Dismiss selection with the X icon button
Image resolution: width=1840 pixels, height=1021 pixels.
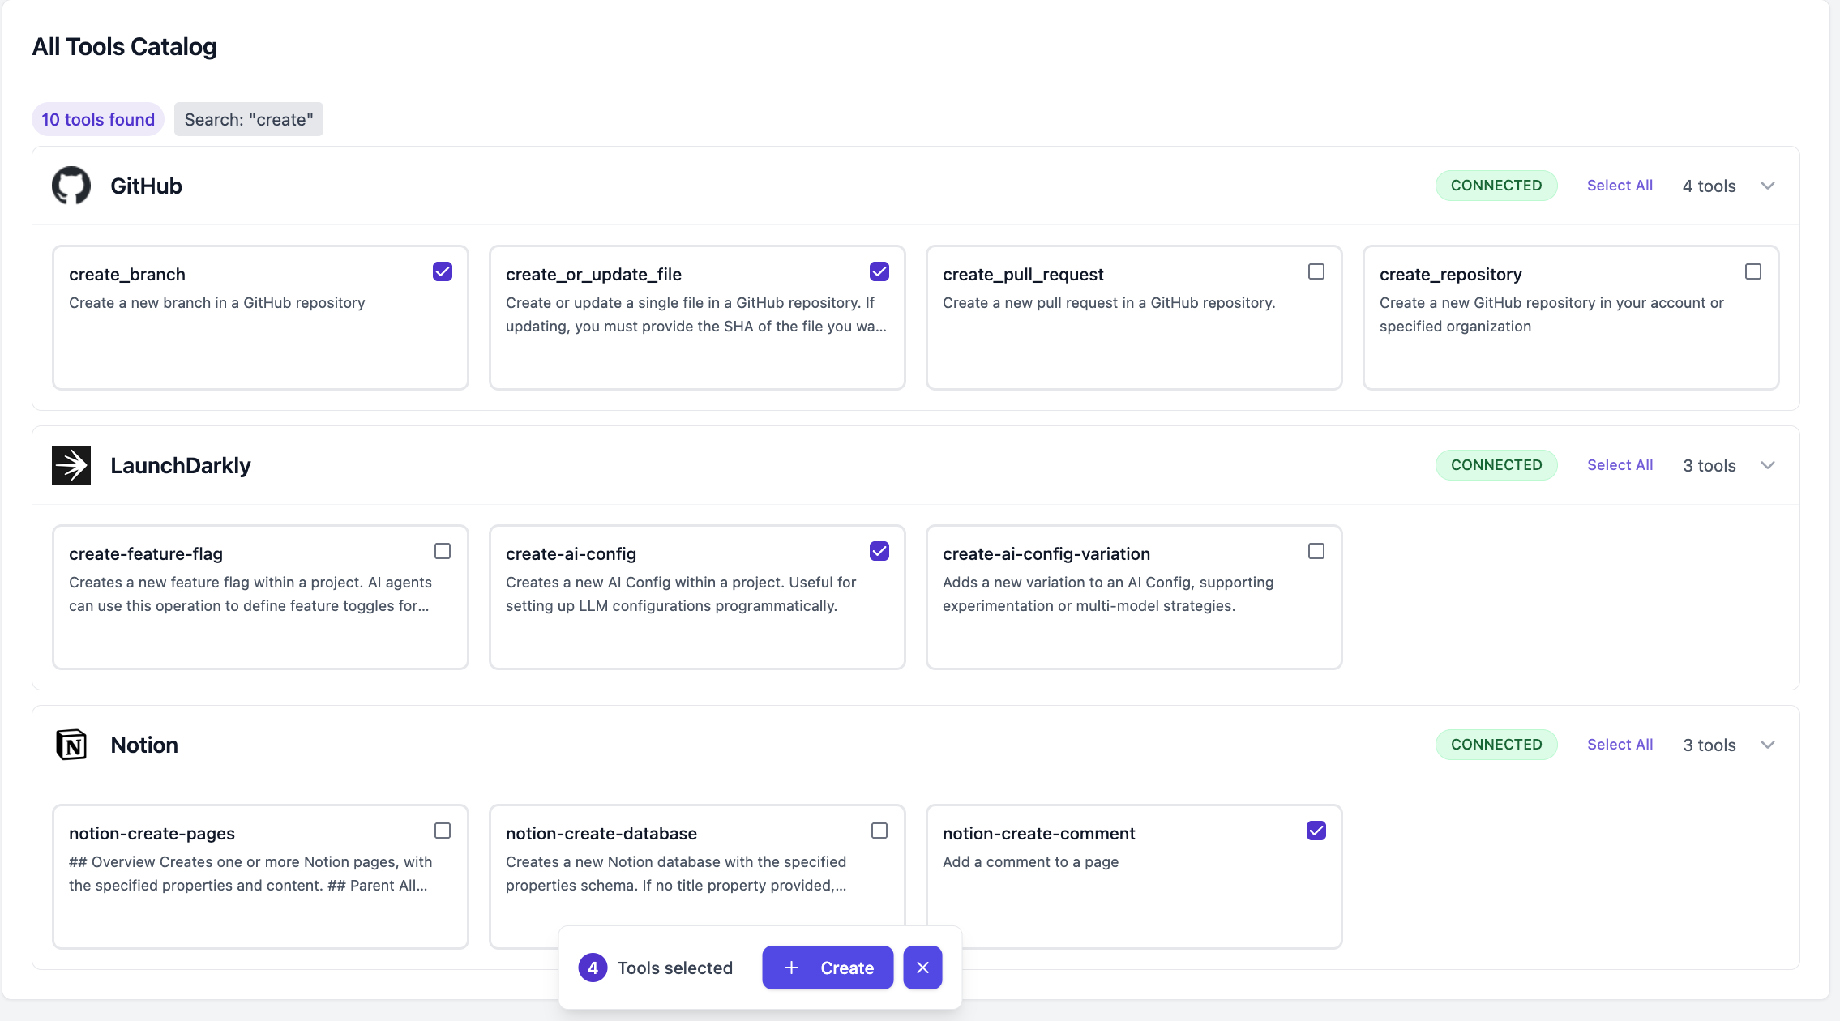pos(922,968)
